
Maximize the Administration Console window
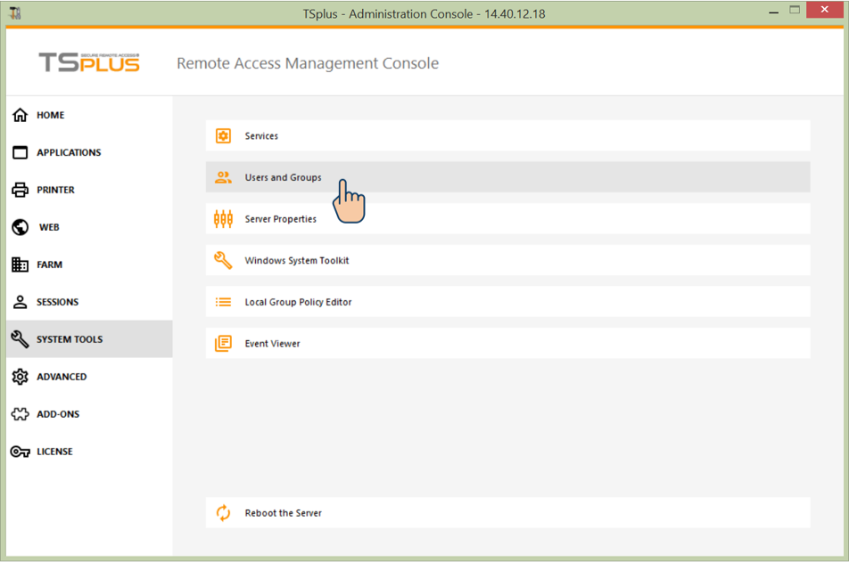(x=795, y=10)
